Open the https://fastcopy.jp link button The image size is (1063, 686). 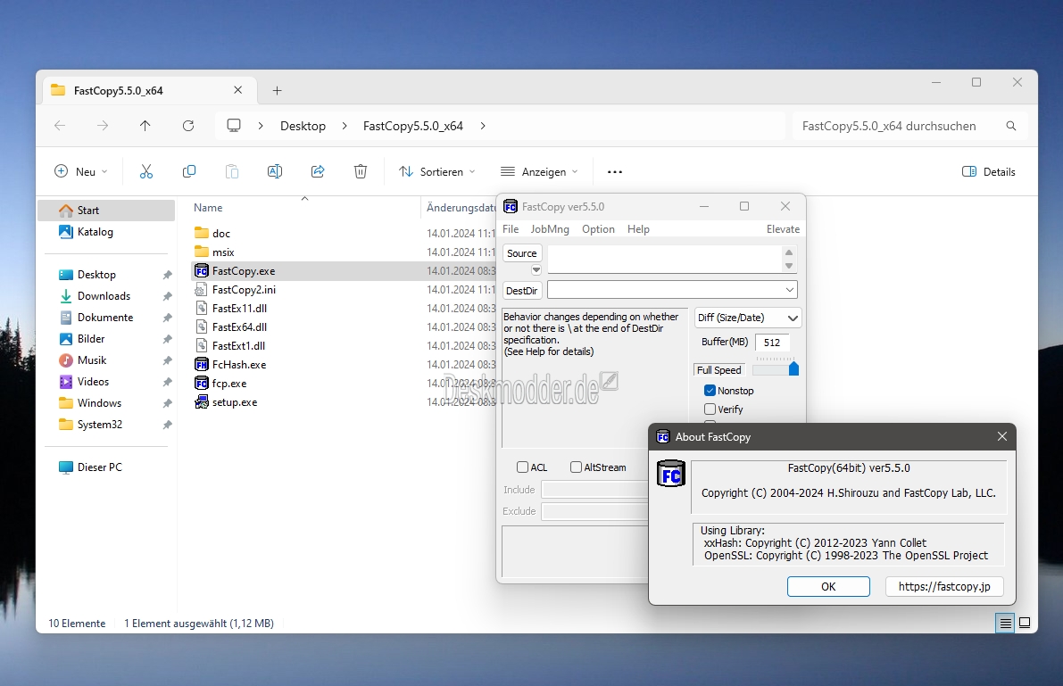[x=944, y=586]
